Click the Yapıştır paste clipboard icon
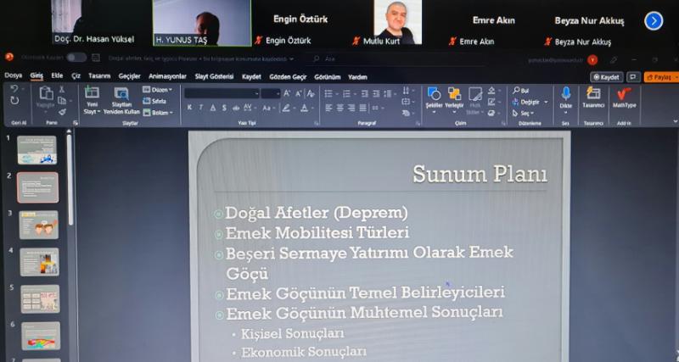Image resolution: width=679 pixels, height=362 pixels. [x=46, y=92]
